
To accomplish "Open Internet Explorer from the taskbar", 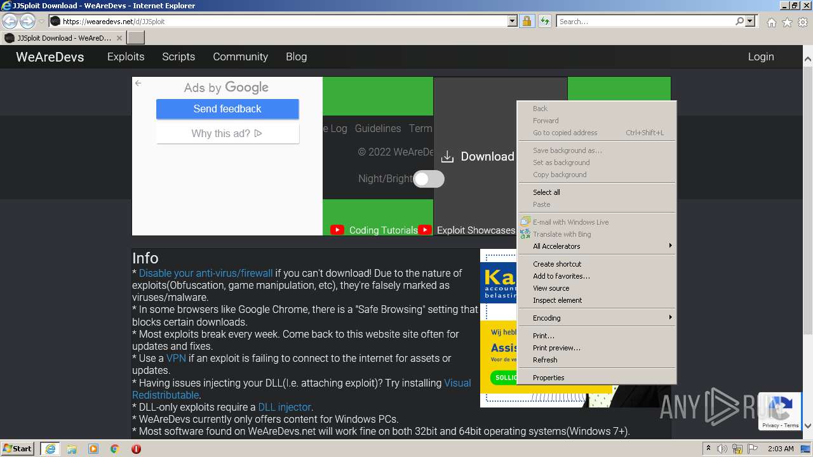I will pos(50,449).
